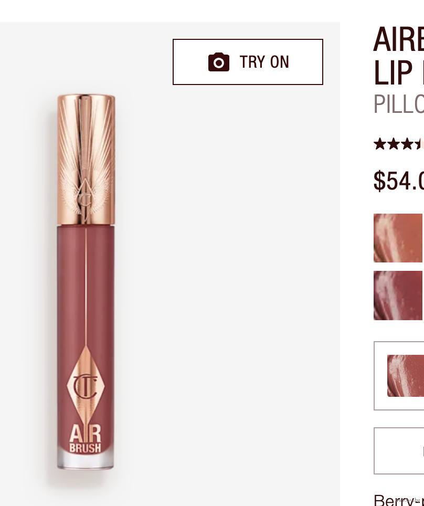Click the PILLO shade name subtitle
This screenshot has width=424, height=506.
[x=399, y=104]
